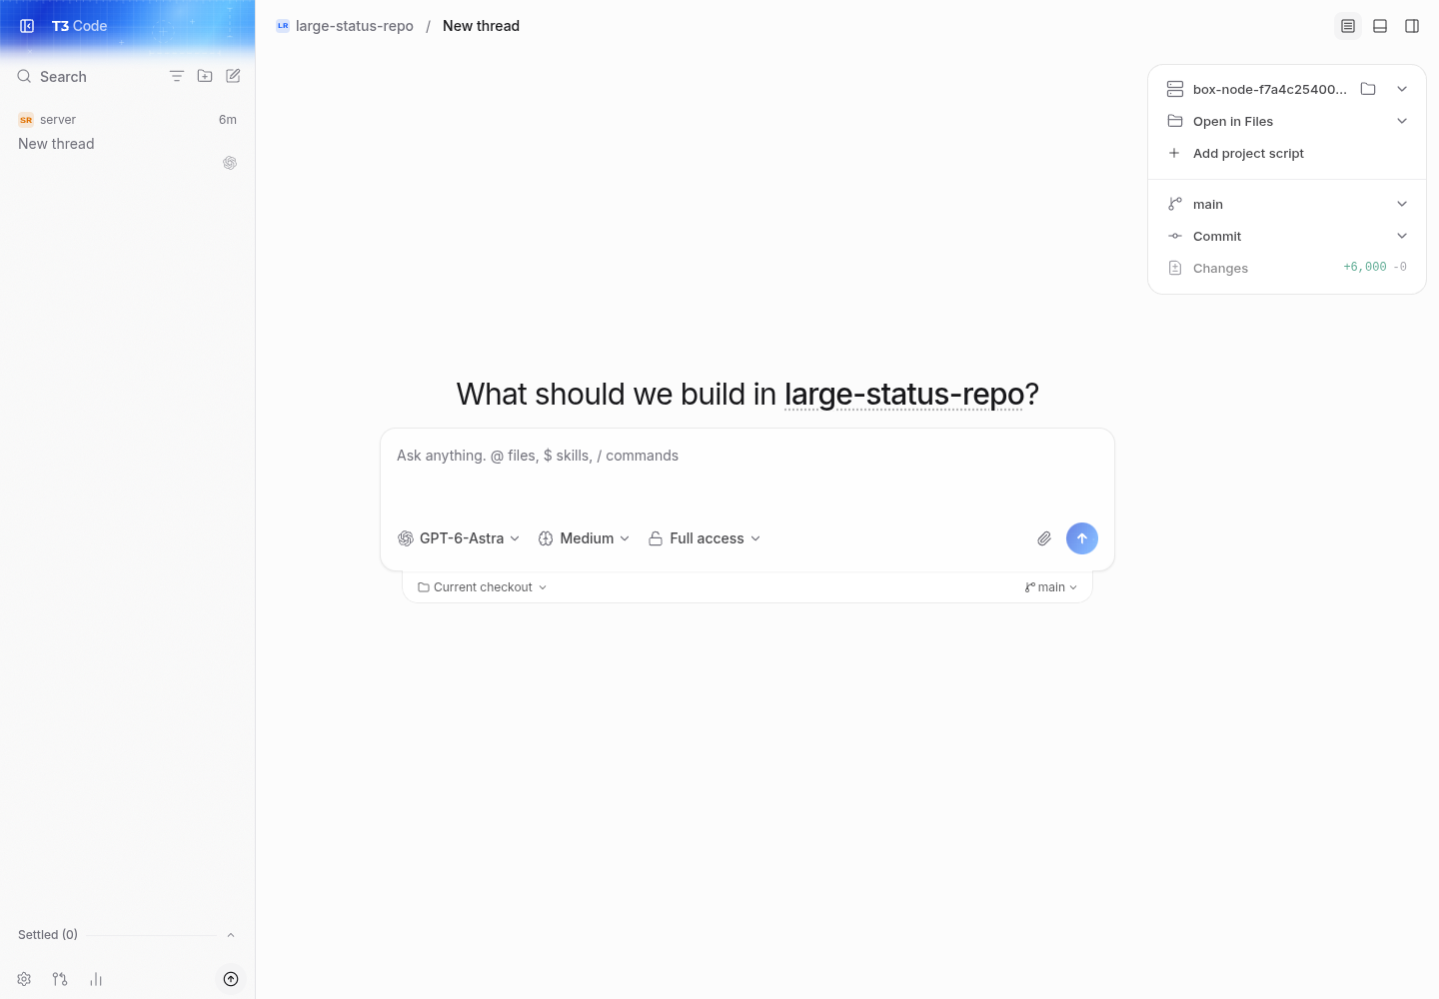Click Add project script
The image size is (1439, 999).
click(x=1248, y=153)
